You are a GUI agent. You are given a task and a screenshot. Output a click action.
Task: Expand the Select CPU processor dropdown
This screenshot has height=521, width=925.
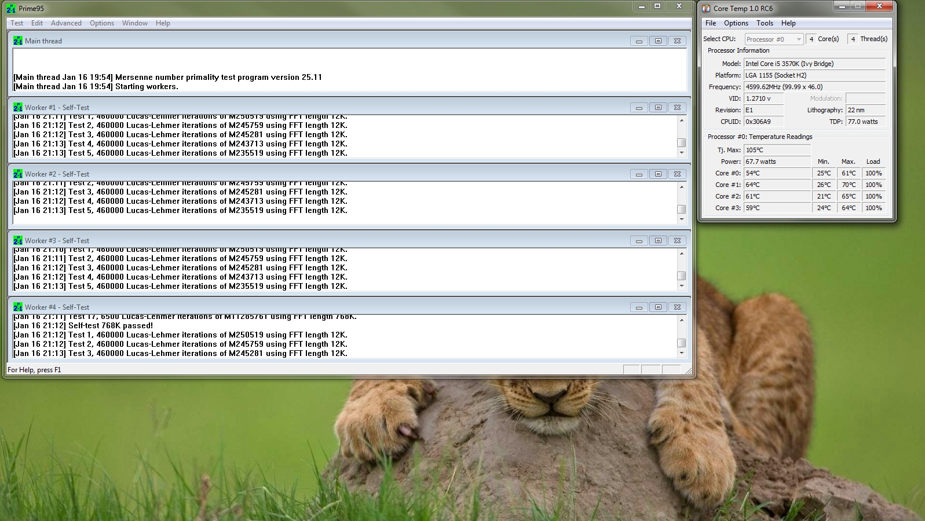pyautogui.click(x=799, y=39)
